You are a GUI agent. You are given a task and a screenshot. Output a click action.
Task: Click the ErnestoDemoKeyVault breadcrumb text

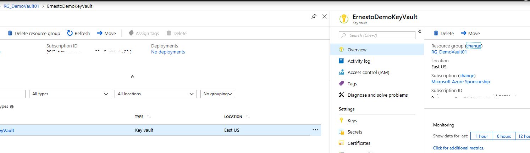point(70,6)
